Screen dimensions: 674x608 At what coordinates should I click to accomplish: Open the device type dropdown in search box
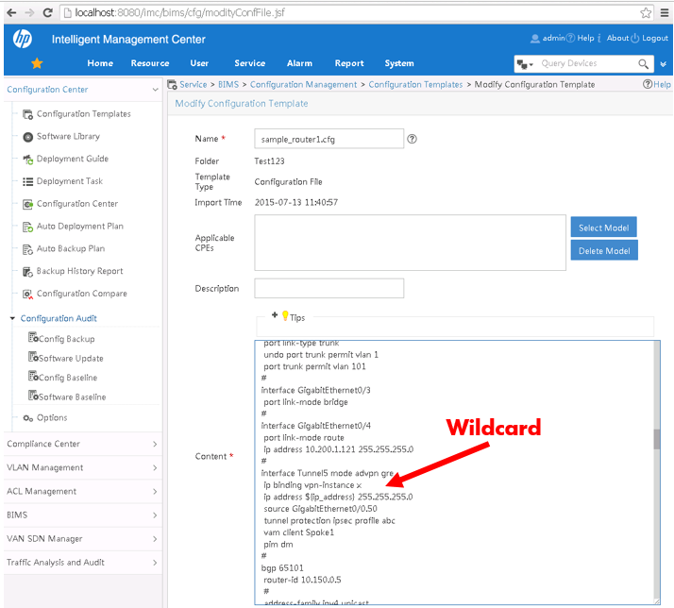(x=525, y=64)
